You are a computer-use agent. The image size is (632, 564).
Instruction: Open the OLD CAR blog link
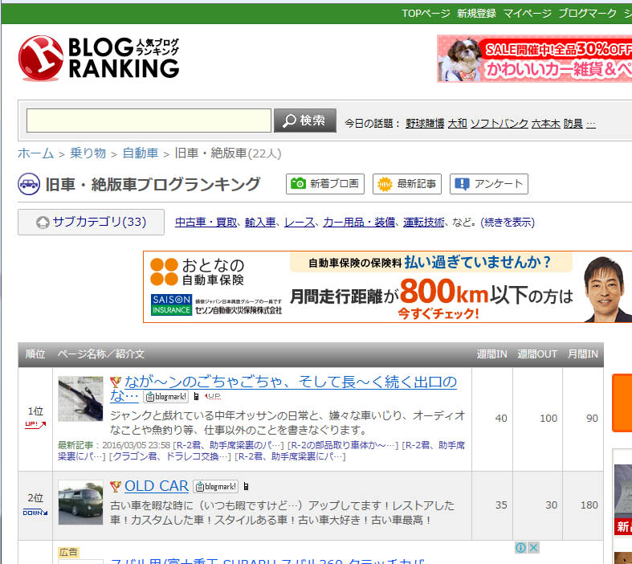coord(156,486)
